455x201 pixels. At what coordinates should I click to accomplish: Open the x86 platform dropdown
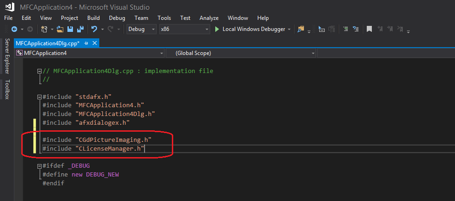tap(207, 29)
